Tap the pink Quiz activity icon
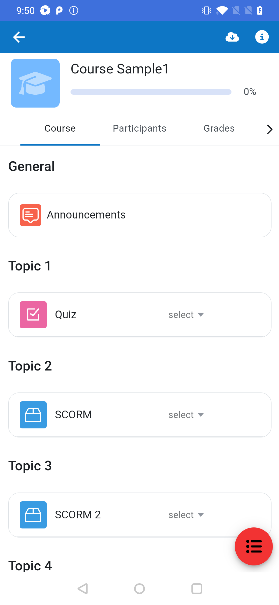279x605 pixels. pyautogui.click(x=33, y=315)
